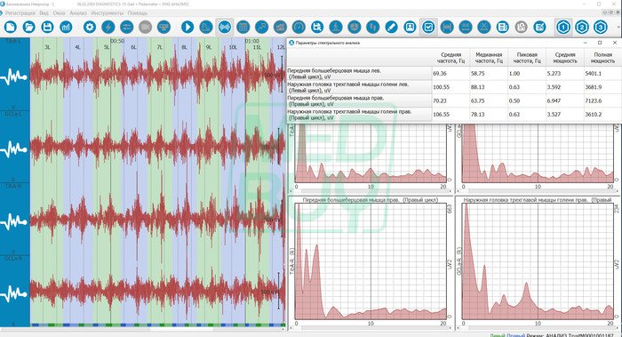Click the Медианная частота, Гц column header
The width and height of the screenshot is (622, 337).
click(489, 58)
